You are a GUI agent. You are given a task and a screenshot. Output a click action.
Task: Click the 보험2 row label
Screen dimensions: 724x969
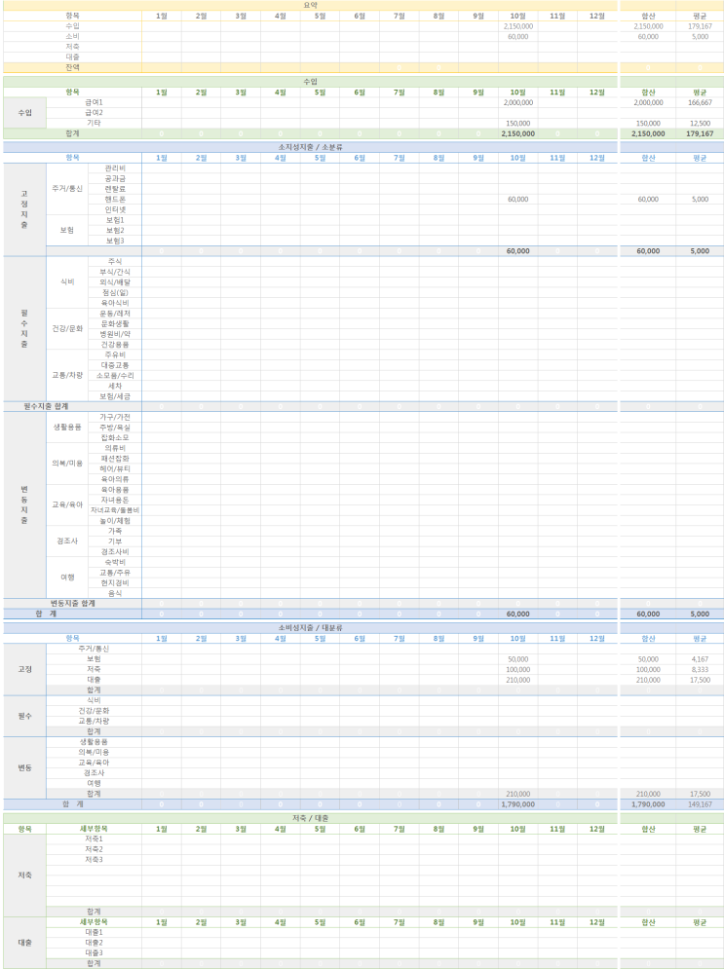pos(115,231)
